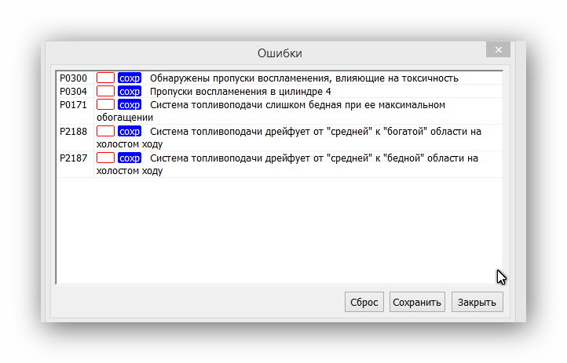
Task: Click the blue сохр badge for P0304
Action: tap(130, 91)
